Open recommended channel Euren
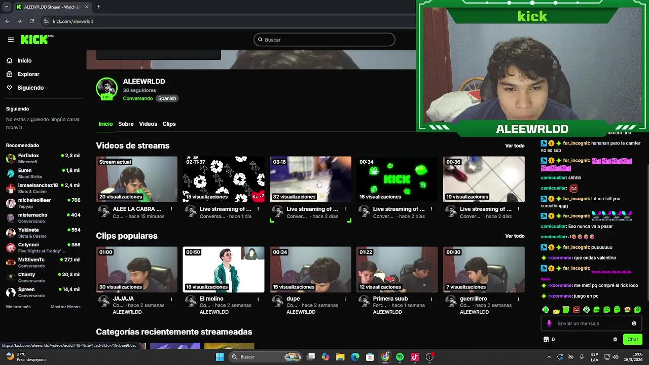The height and width of the screenshot is (365, 649). 43,173
